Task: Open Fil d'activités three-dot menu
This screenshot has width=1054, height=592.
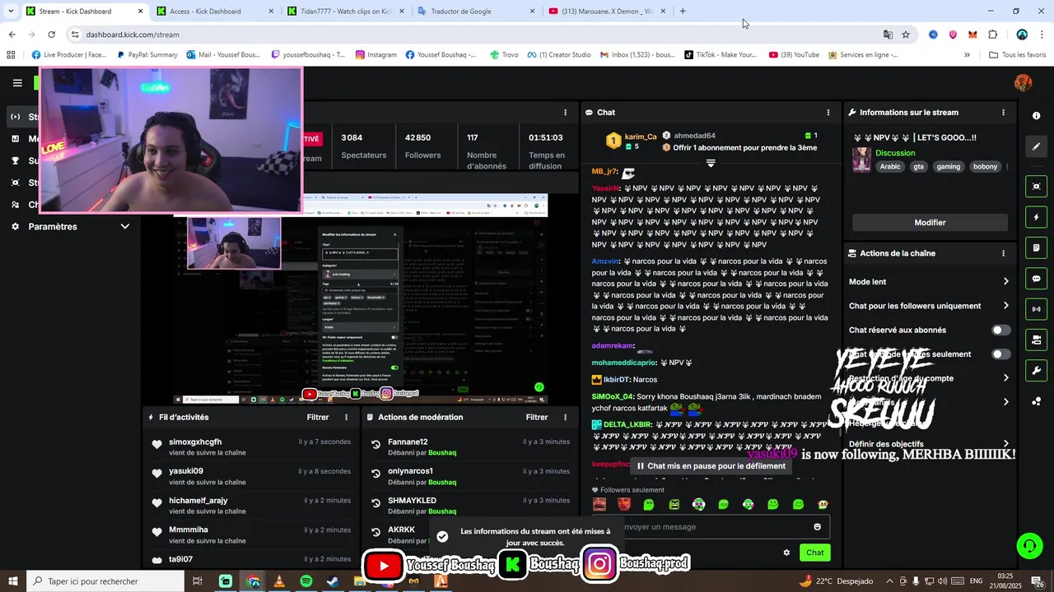Action: [x=347, y=418]
